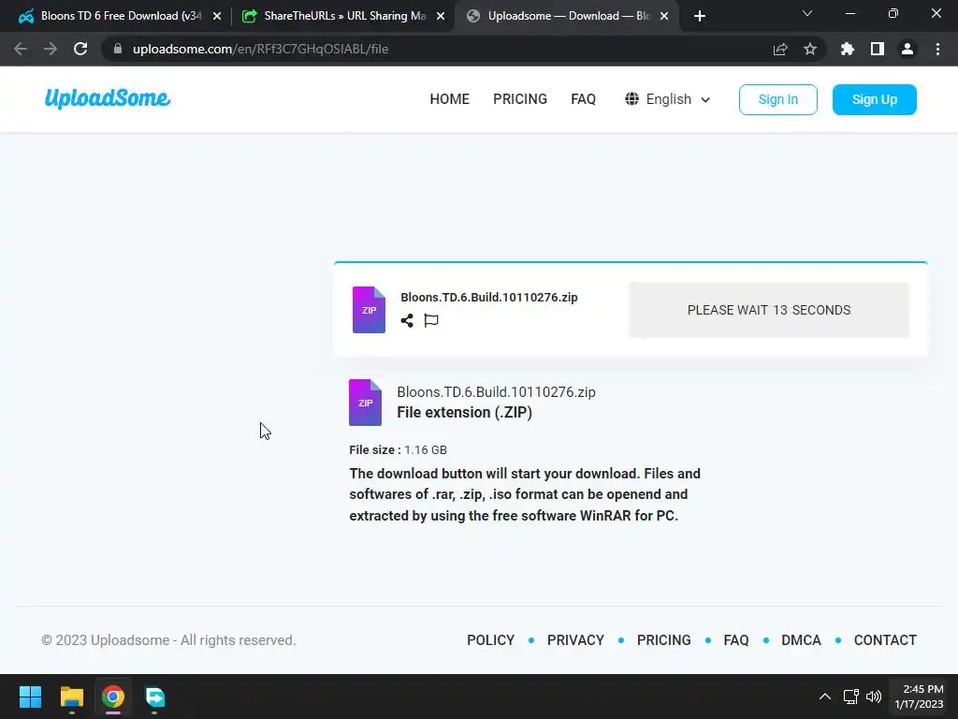
Task: Click the Sign In button
Action: click(777, 99)
